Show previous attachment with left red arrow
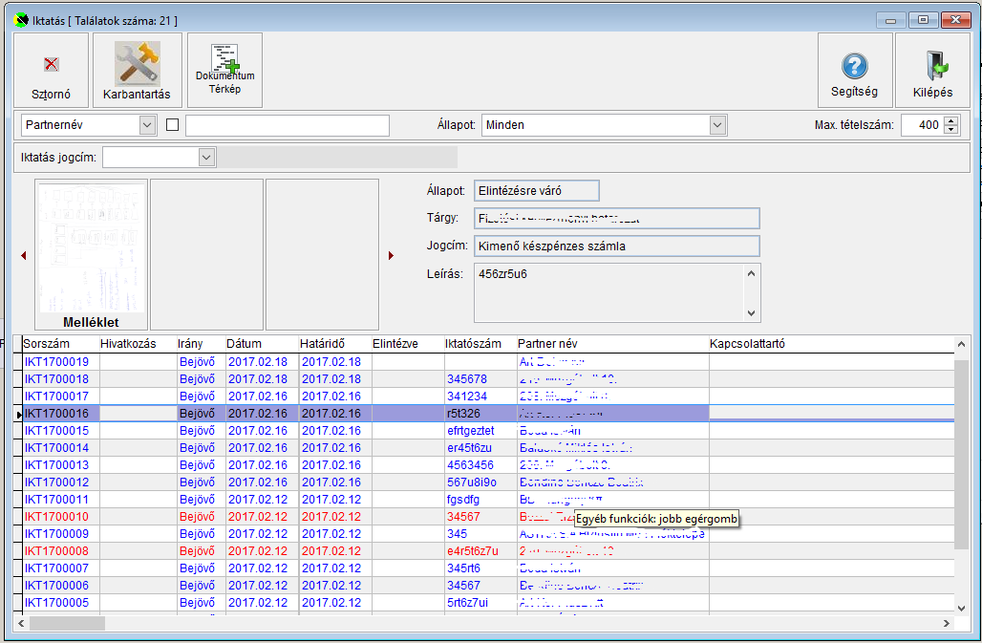This screenshot has width=982, height=643. [23, 255]
